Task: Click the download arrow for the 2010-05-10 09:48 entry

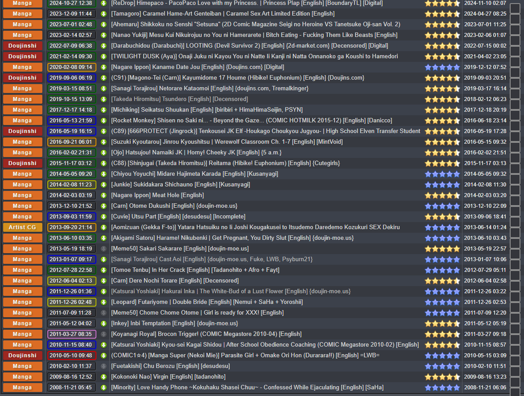Action: 103,356
